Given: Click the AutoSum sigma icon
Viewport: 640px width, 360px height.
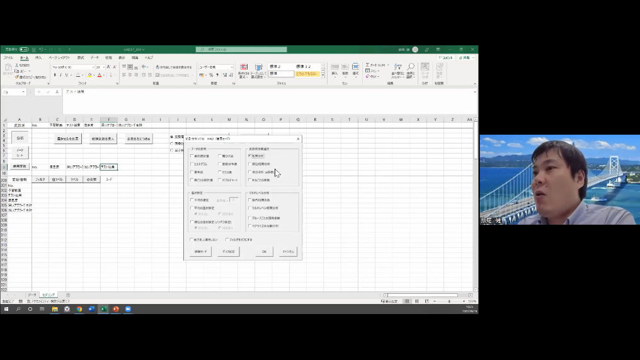Looking at the screenshot, I should (x=368, y=65).
